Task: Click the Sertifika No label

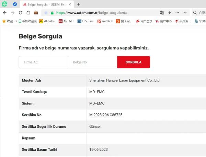Action: coord(32,115)
